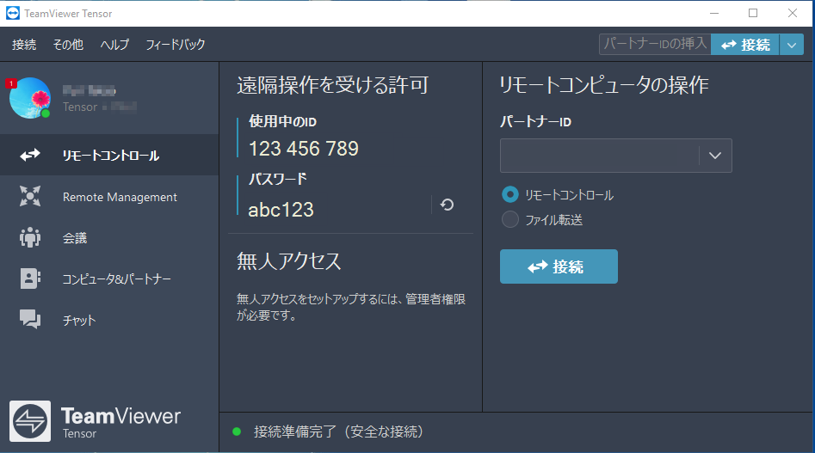Click the 遠隔操作を受ける許可 heading
This screenshot has width=815, height=453.
(333, 85)
